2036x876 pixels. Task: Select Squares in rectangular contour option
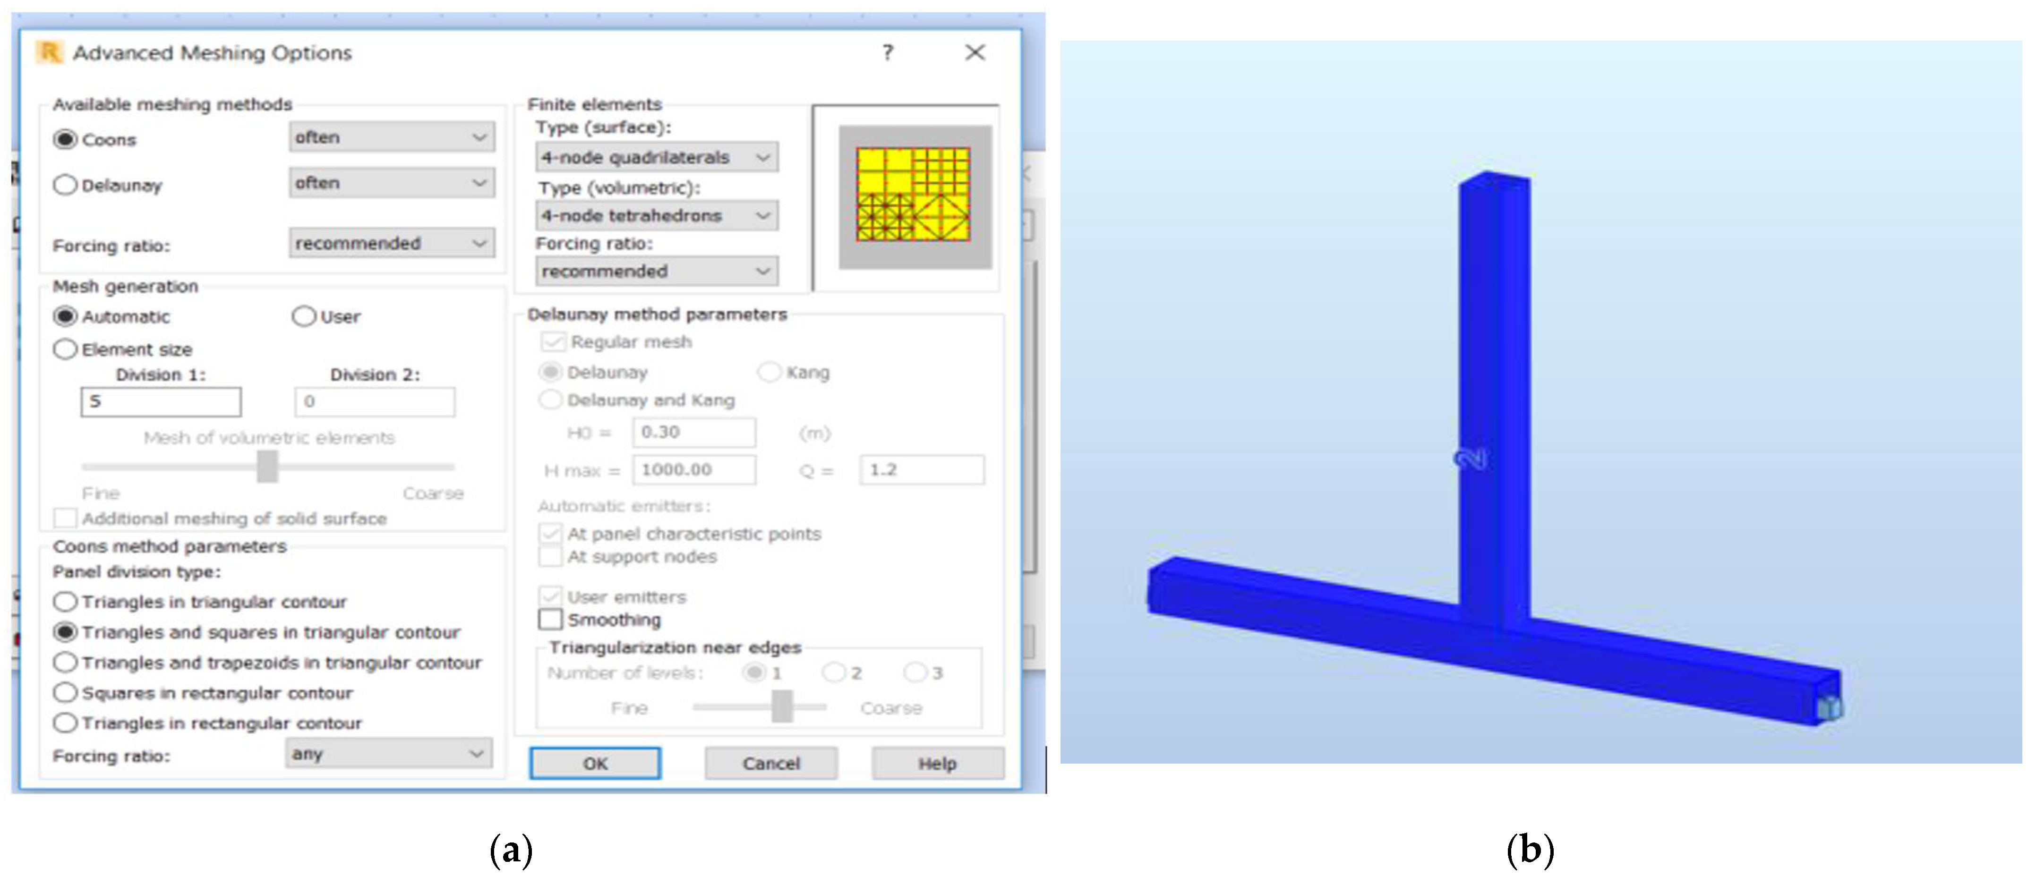point(65,693)
